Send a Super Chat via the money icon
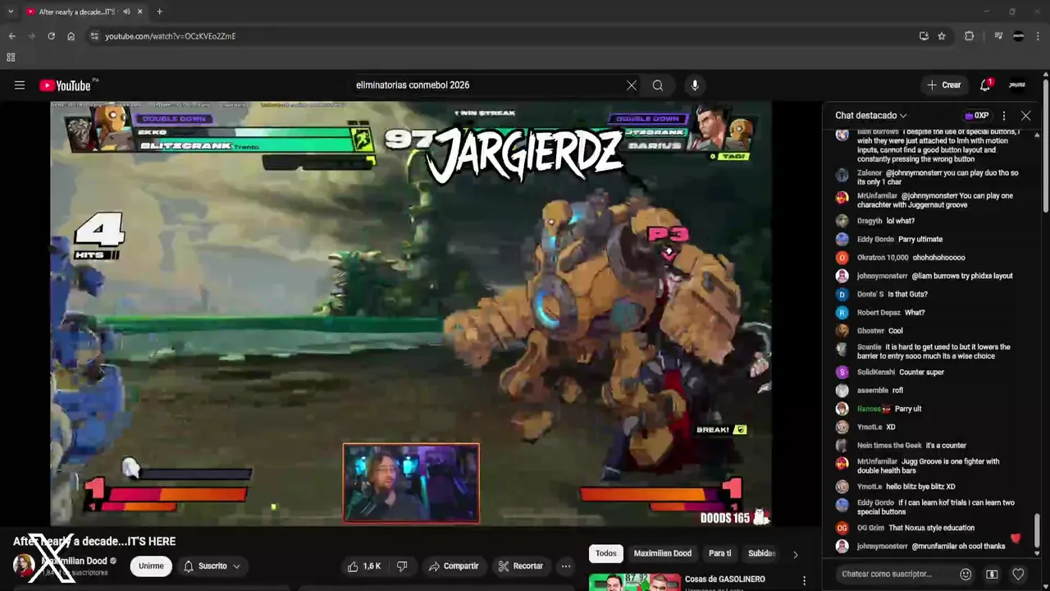The height and width of the screenshot is (591, 1050). (x=992, y=575)
